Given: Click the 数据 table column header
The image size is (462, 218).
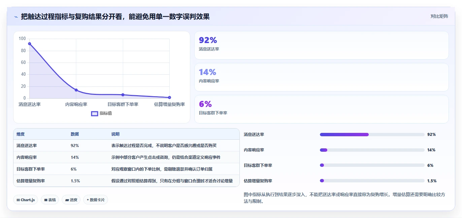Looking at the screenshot, I should (x=75, y=134).
